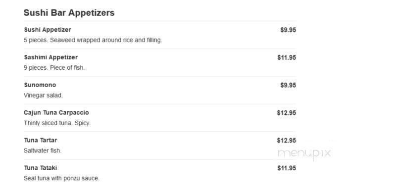Click the Sushi Bar Appetizers heading
The image size is (393, 194).
tap(69, 13)
